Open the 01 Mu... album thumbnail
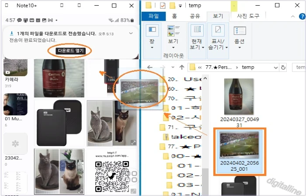Image resolution: width=306 pixels, height=196 pixels. click(15, 105)
